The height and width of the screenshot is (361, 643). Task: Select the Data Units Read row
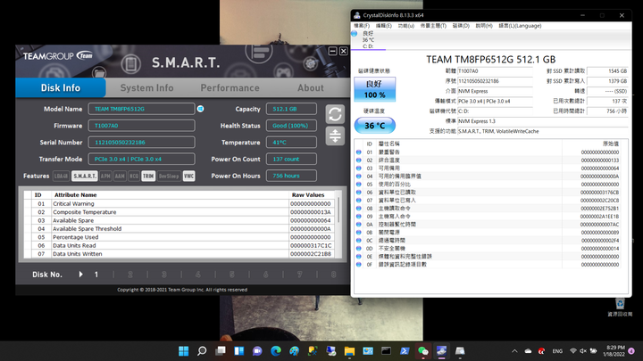[x=180, y=246]
